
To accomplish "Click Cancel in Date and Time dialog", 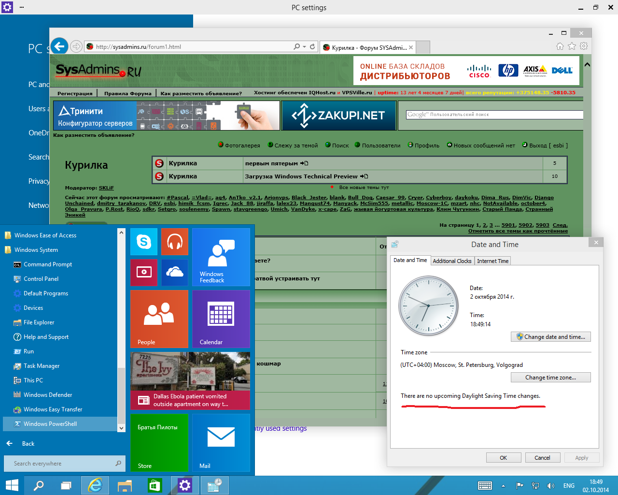I will point(542,458).
